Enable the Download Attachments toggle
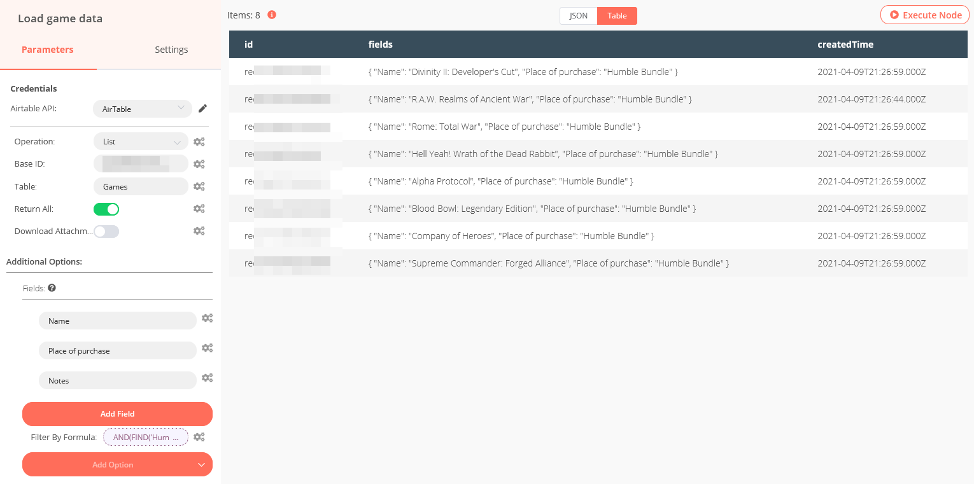Screen dimensions: 974x484 [106, 232]
